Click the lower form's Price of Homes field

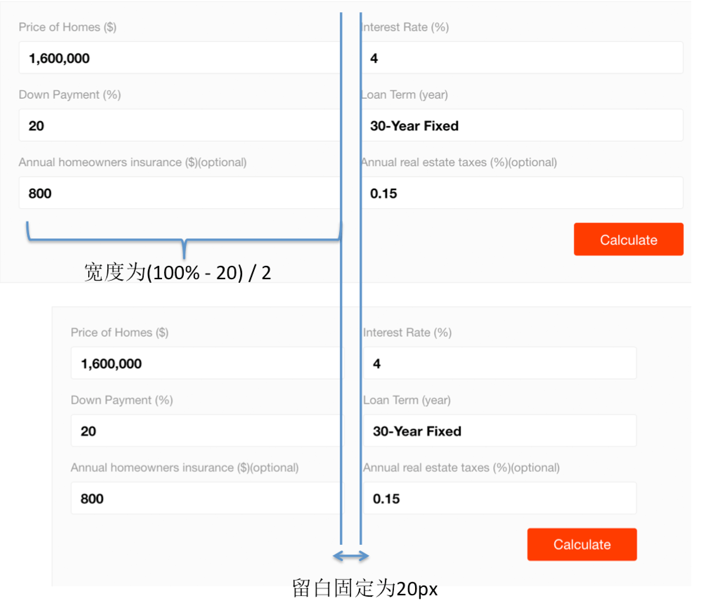click(207, 363)
